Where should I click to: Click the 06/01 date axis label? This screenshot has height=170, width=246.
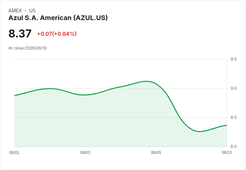(14, 153)
